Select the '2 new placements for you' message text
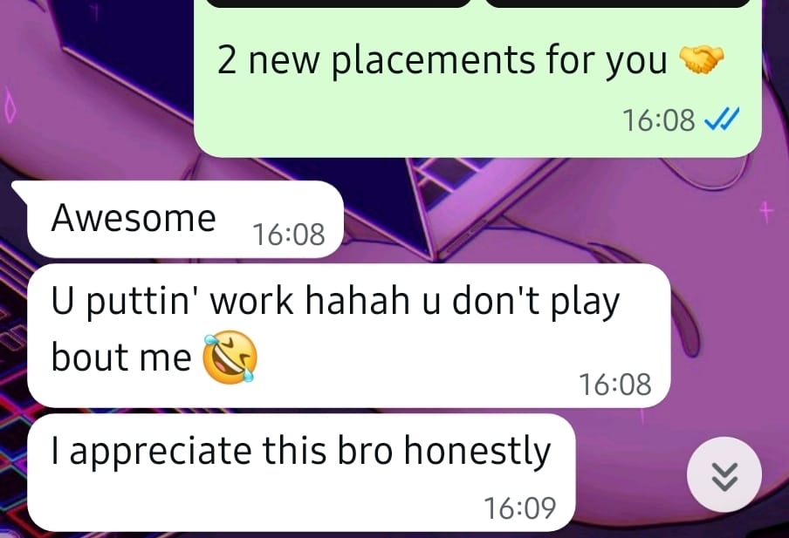This screenshot has width=789, height=538. tap(442, 59)
